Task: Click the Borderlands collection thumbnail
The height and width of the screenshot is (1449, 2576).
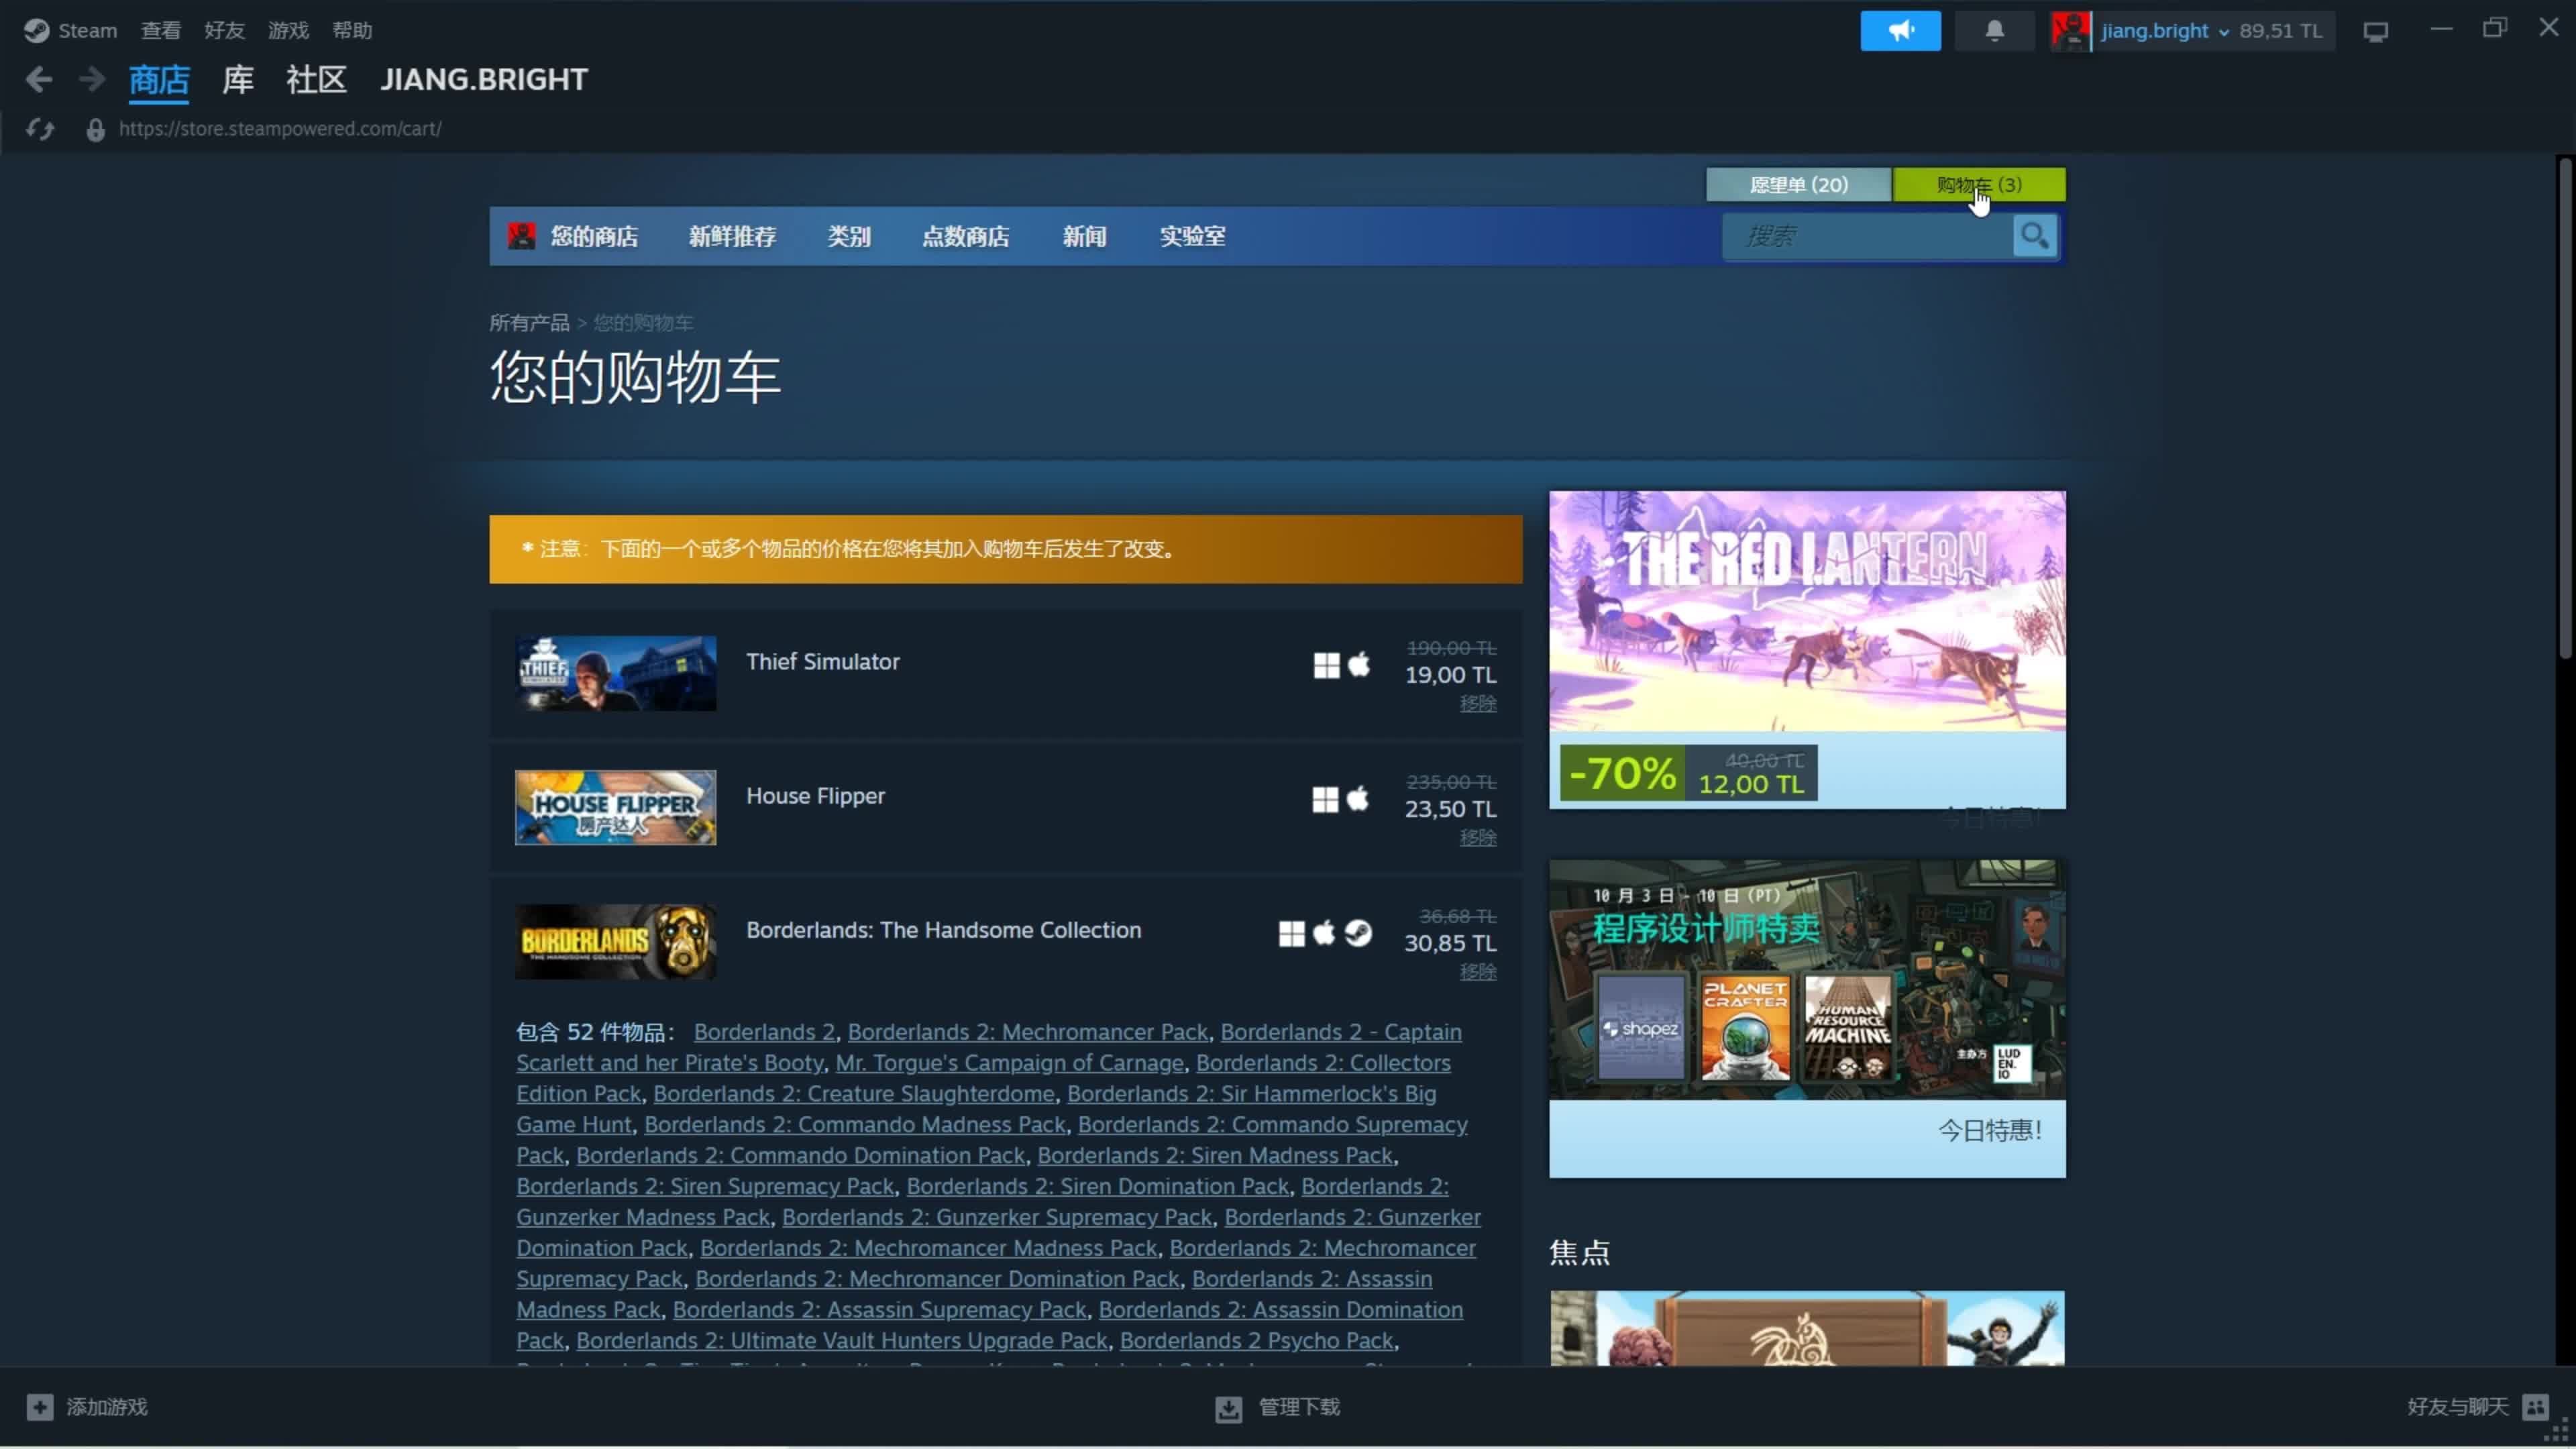Action: 615,942
